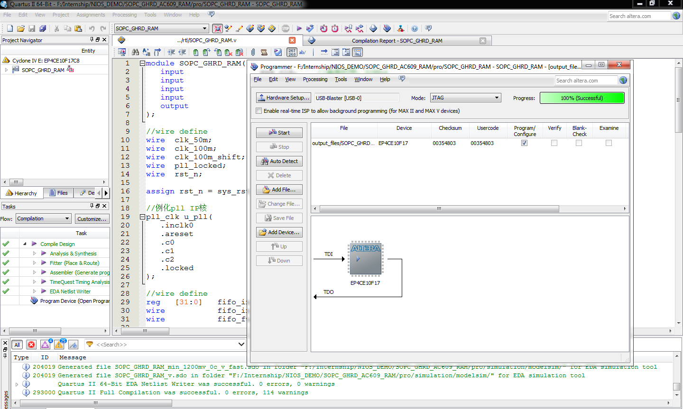Insert a bookmark via green flag icon
This screenshot has width=683, height=409.
pyautogui.click(x=196, y=52)
